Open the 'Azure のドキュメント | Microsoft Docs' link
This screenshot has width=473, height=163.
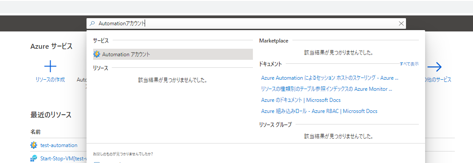coord(301,100)
